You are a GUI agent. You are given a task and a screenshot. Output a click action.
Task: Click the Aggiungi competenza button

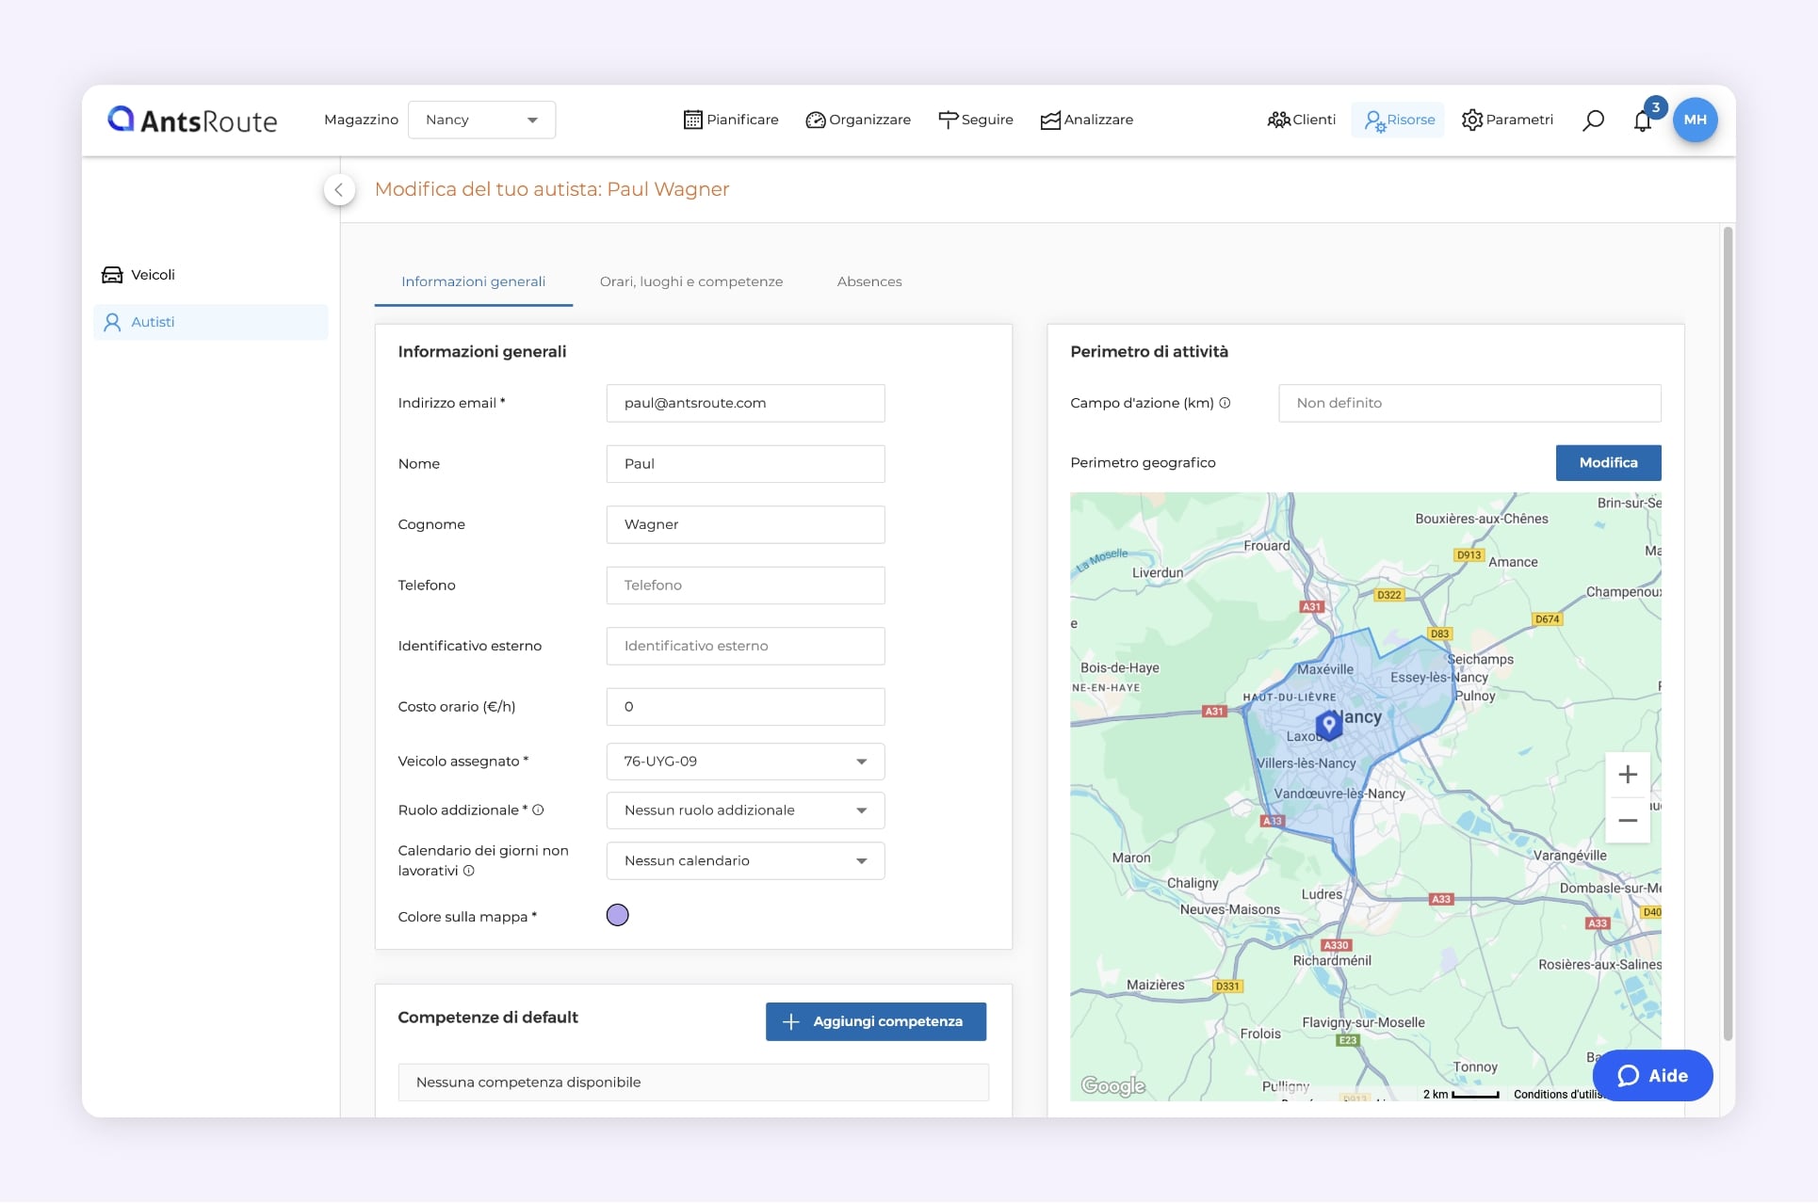(875, 1021)
